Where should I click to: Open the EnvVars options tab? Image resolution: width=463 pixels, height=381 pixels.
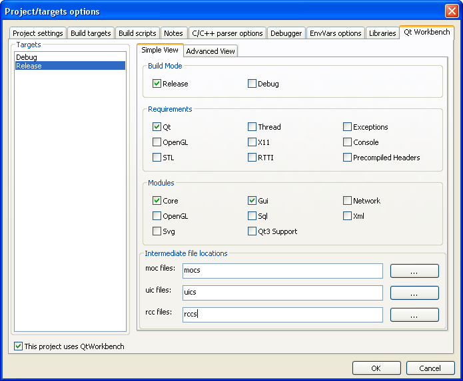tap(335, 33)
